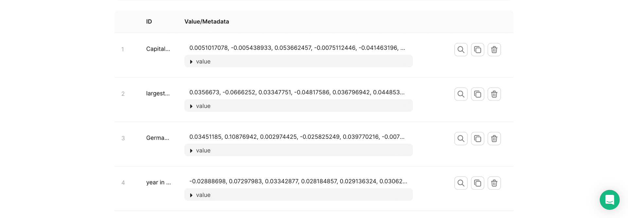
Task: Click the ID column header
Action: coord(149,22)
